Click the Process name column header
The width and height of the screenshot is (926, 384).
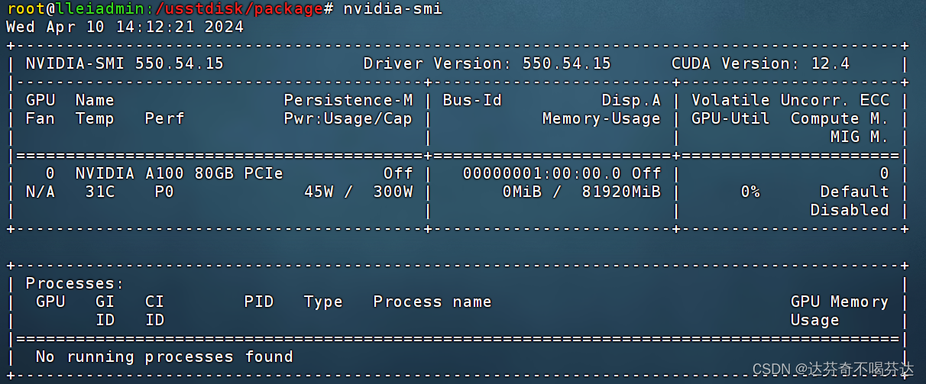tap(432, 302)
